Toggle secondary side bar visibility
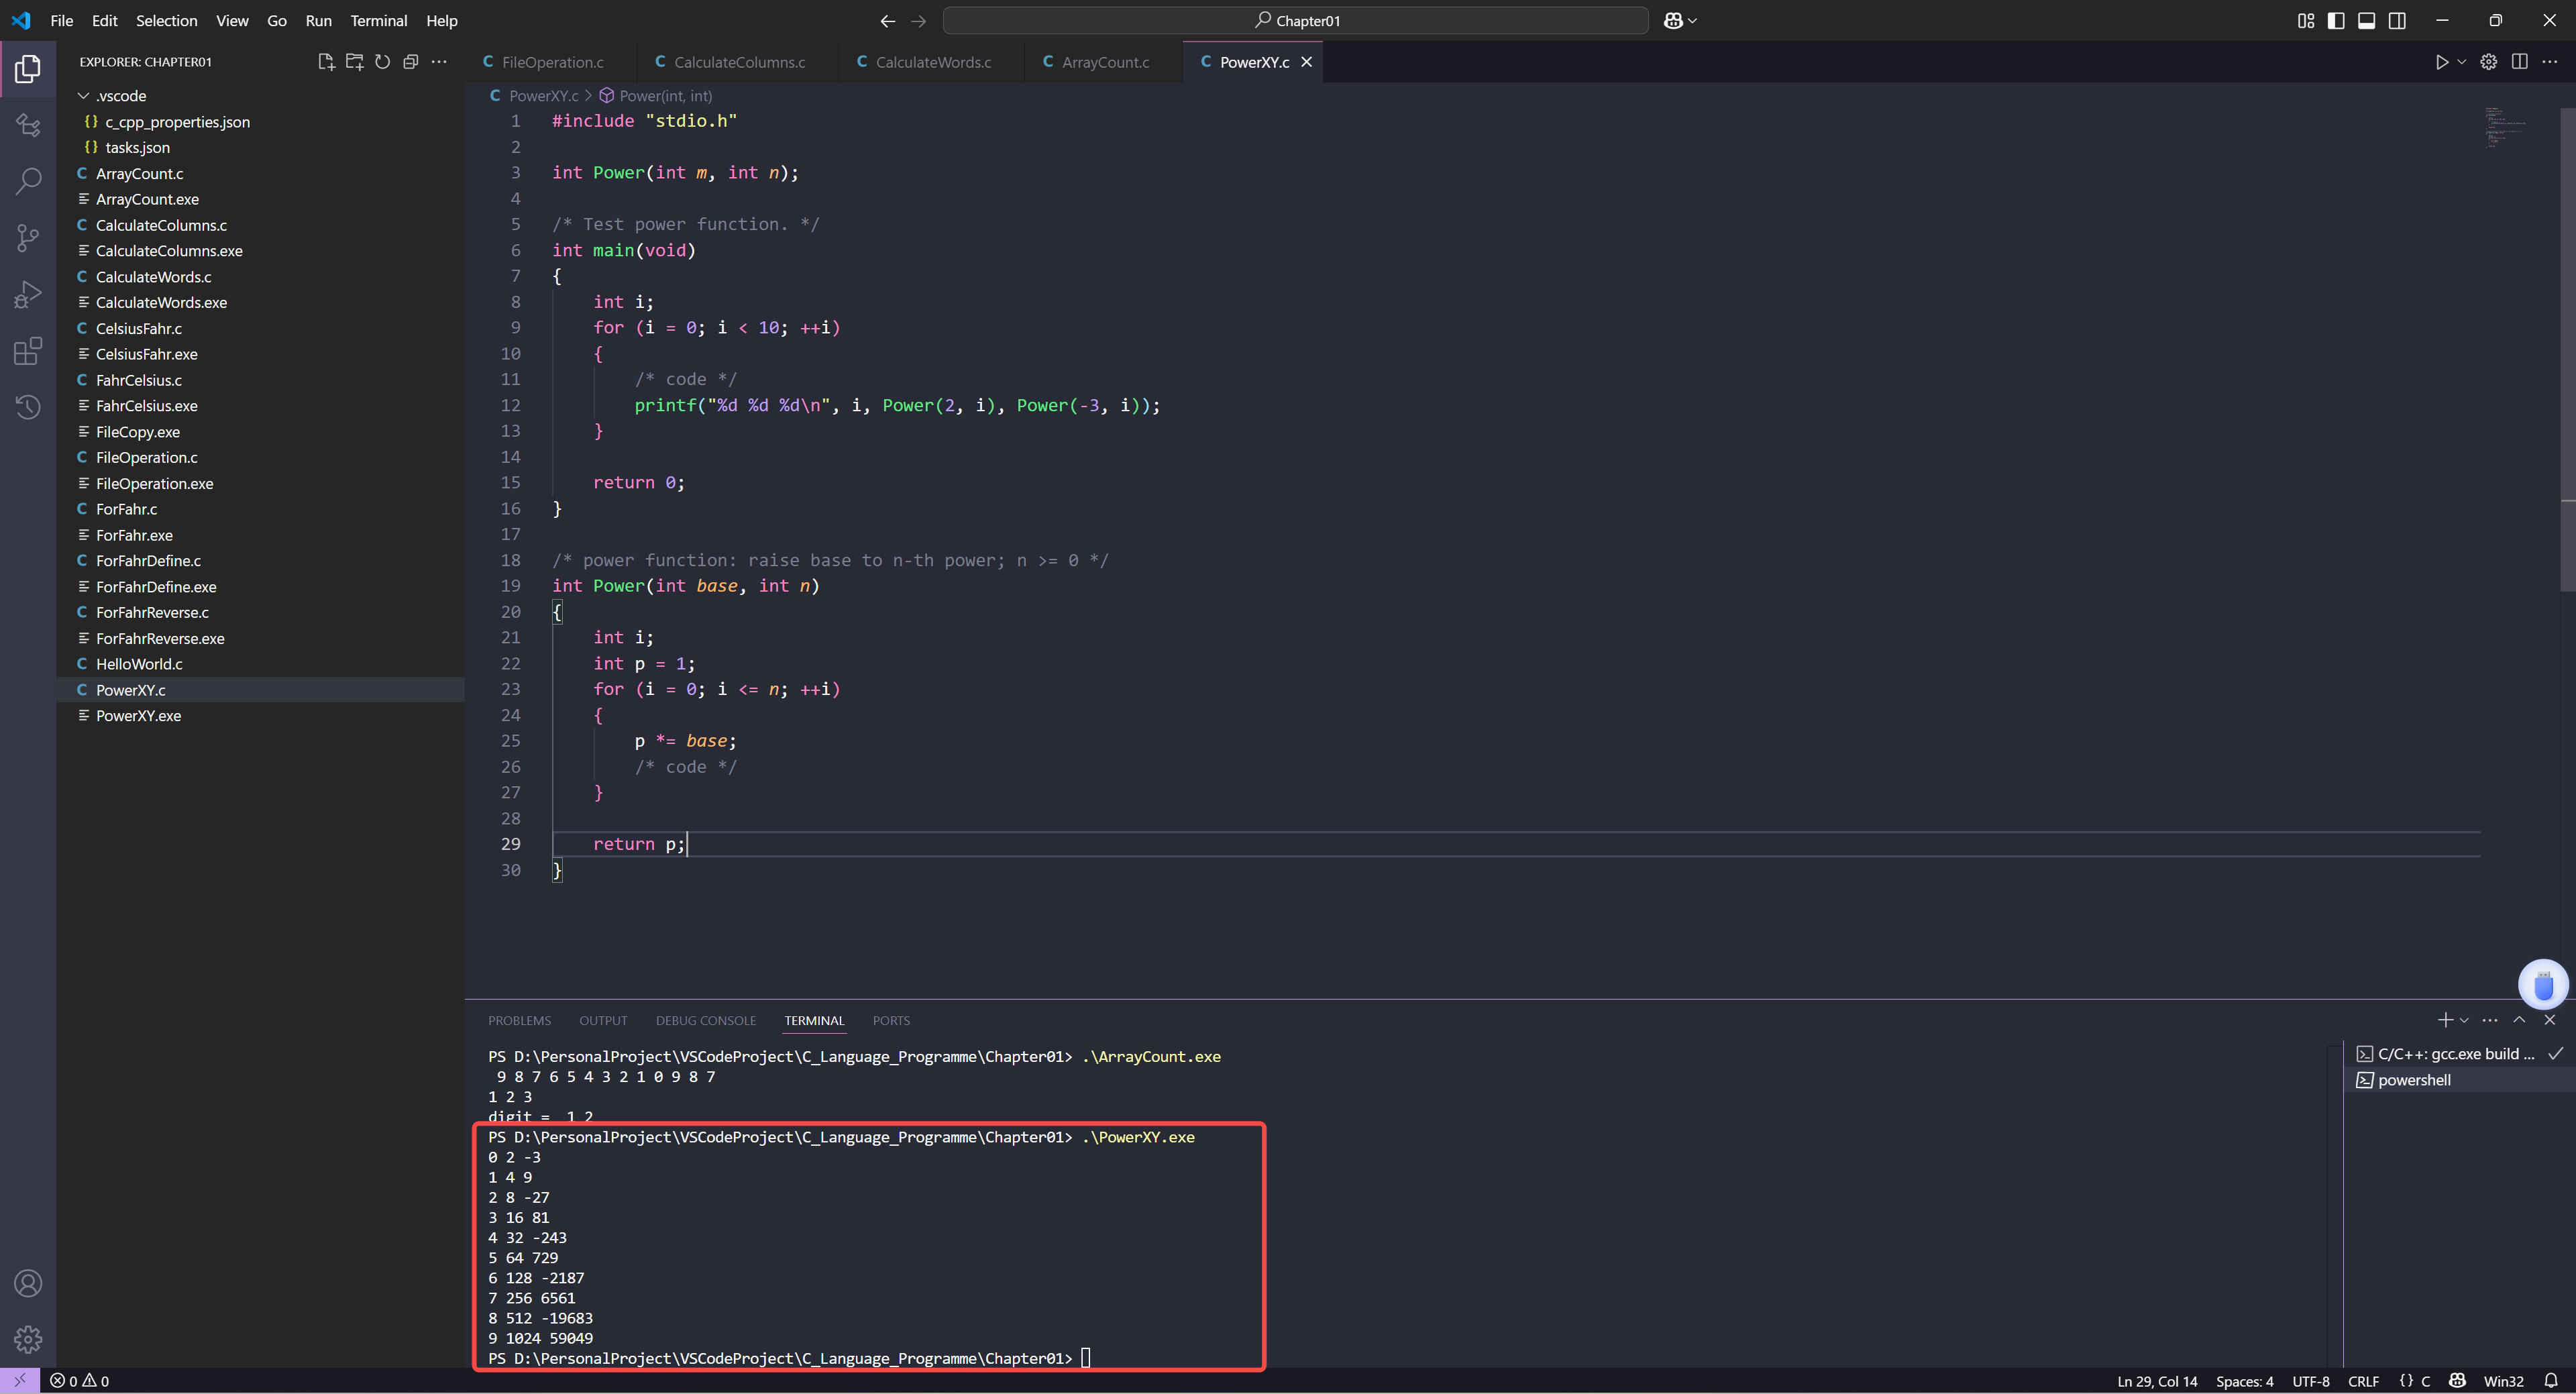Screen dimensions: 2576x1394 [x=2397, y=21]
